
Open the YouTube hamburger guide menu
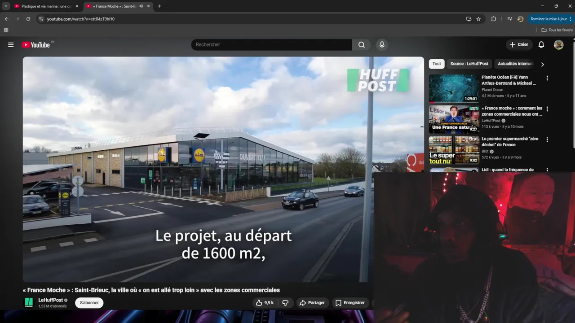11,45
